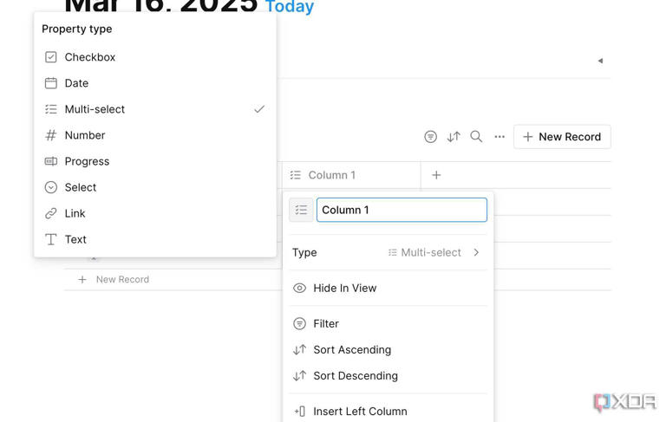The image size is (666, 422).
Task: Select the Progress property type
Action: (x=87, y=161)
